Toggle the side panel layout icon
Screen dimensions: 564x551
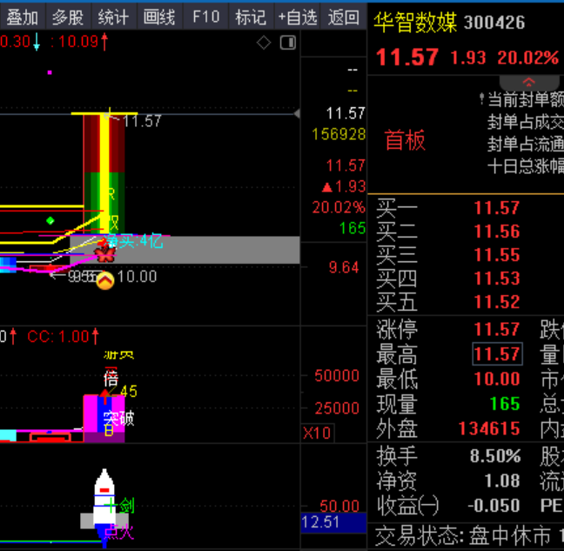coord(288,43)
